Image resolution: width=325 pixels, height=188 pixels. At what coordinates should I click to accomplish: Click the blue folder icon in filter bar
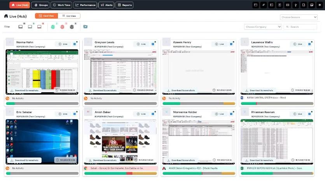click(x=86, y=26)
